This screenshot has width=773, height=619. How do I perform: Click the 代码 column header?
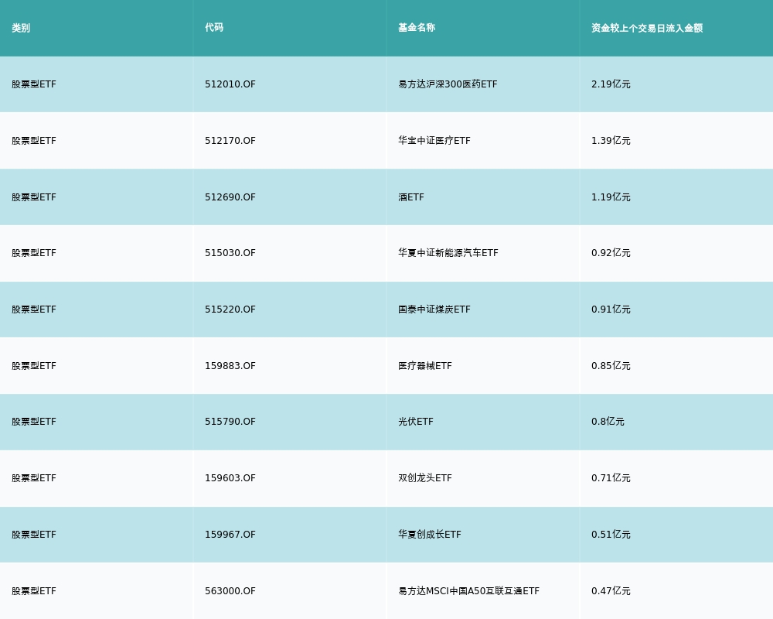pyautogui.click(x=214, y=28)
